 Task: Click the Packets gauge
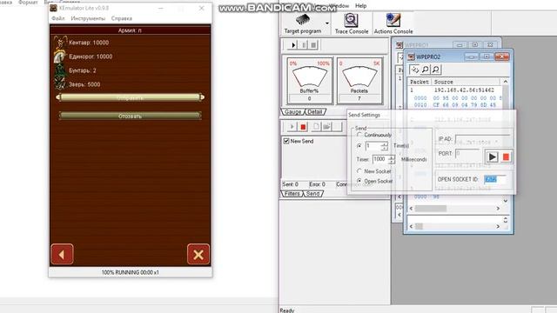pyautogui.click(x=359, y=81)
